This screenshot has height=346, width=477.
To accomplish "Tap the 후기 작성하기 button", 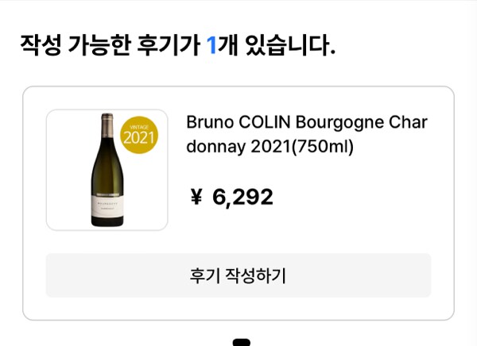I will [x=238, y=275].
